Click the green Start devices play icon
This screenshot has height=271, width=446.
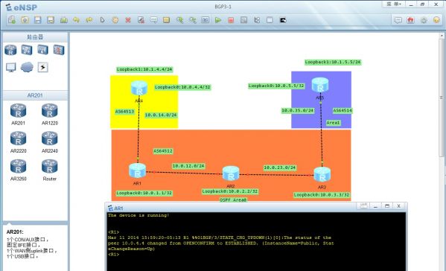[x=218, y=20]
